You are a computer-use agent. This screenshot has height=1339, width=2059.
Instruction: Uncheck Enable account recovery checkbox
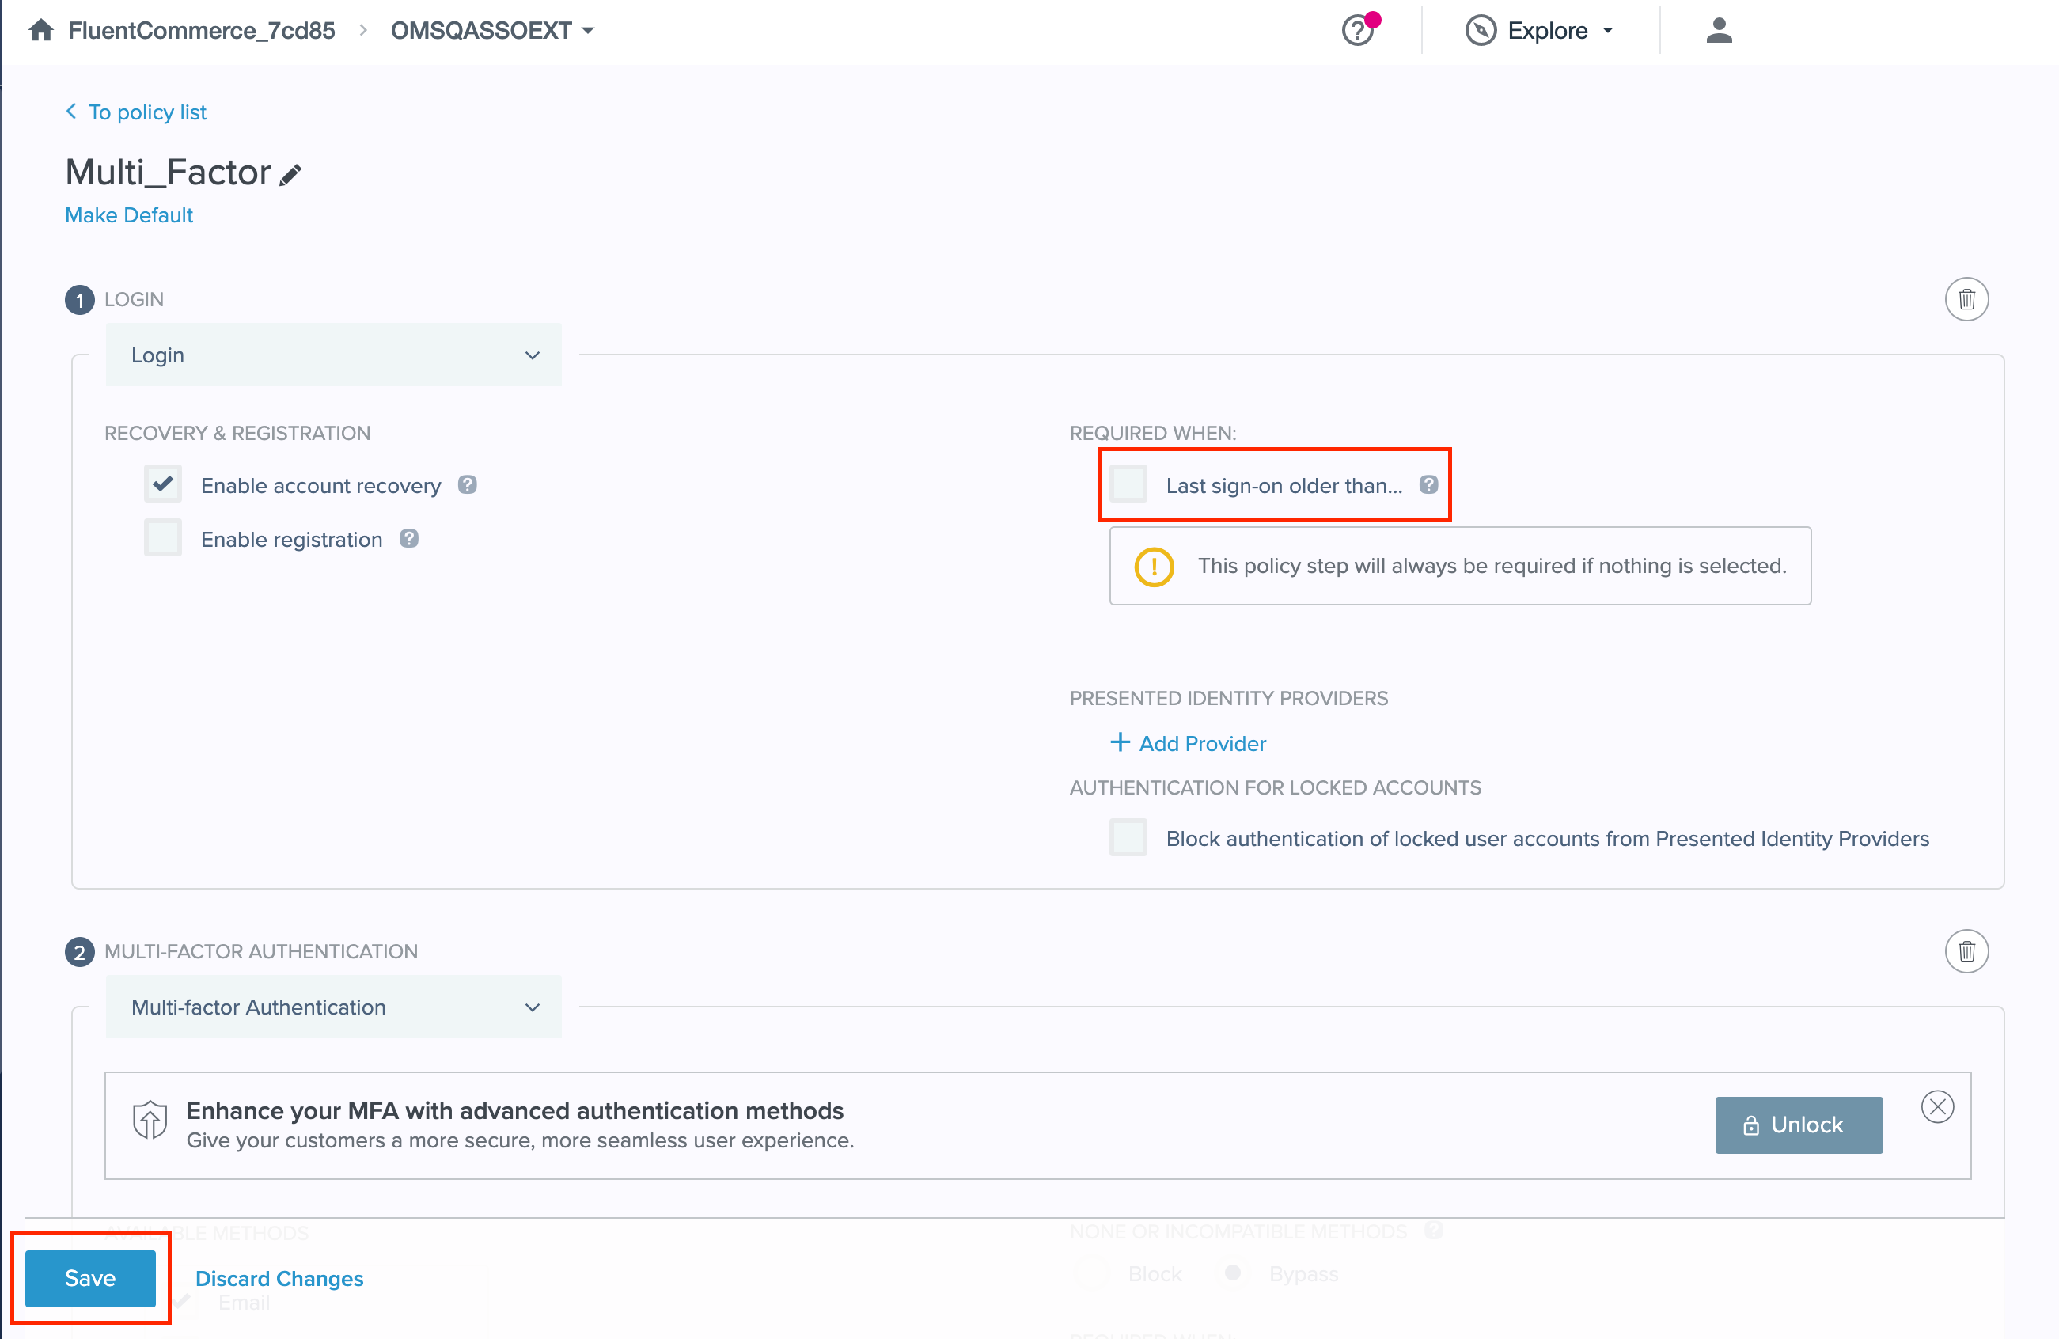(163, 484)
